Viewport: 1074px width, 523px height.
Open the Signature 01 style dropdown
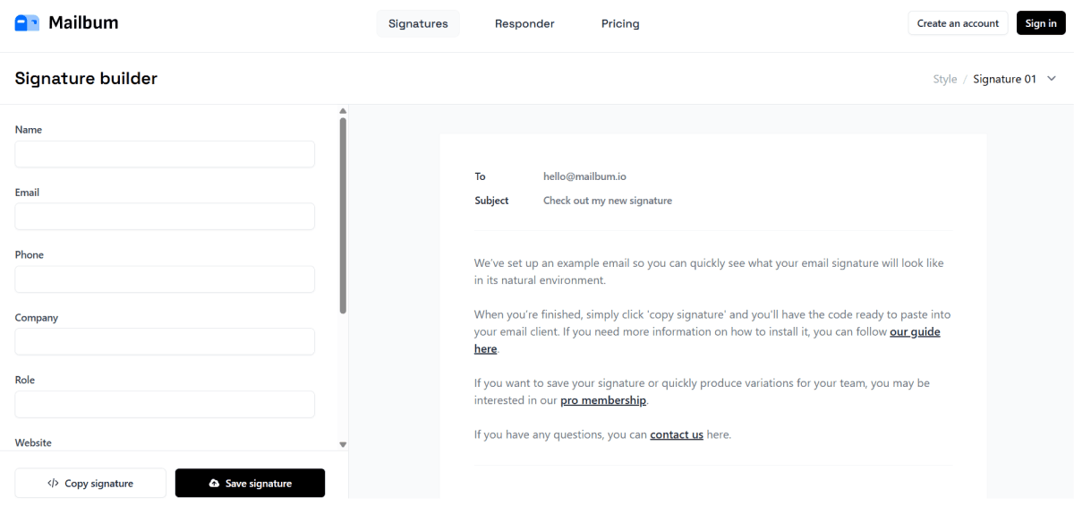(1005, 79)
